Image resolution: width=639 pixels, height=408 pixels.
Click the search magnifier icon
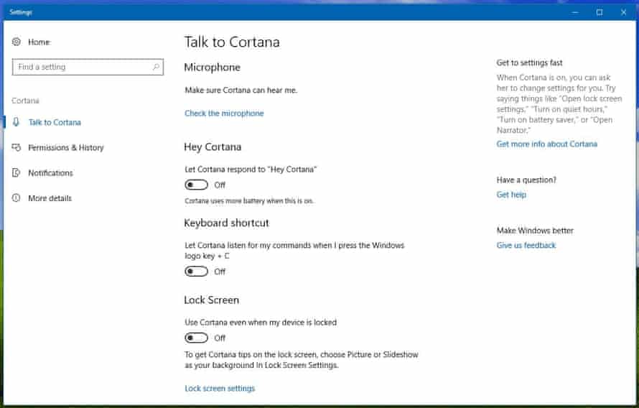pos(156,67)
